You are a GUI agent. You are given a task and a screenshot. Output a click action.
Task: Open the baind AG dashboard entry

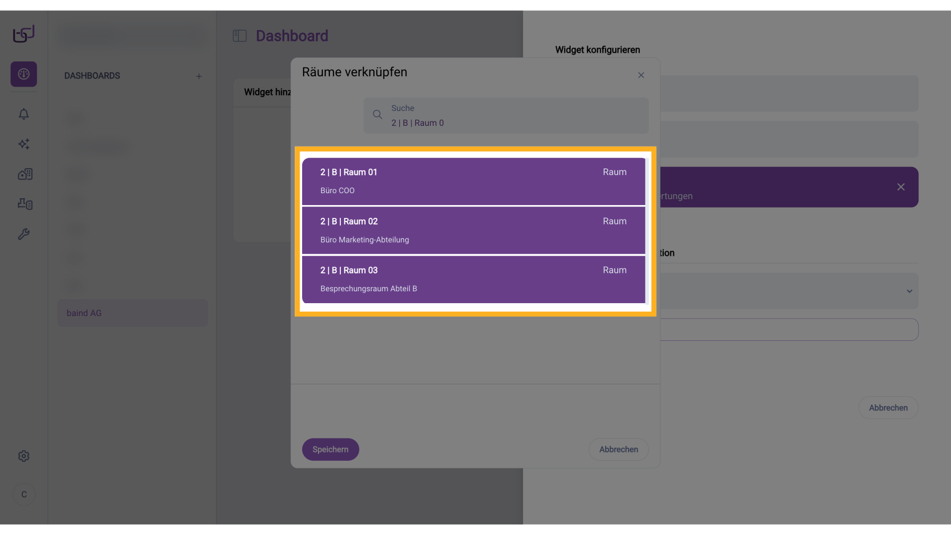point(132,313)
